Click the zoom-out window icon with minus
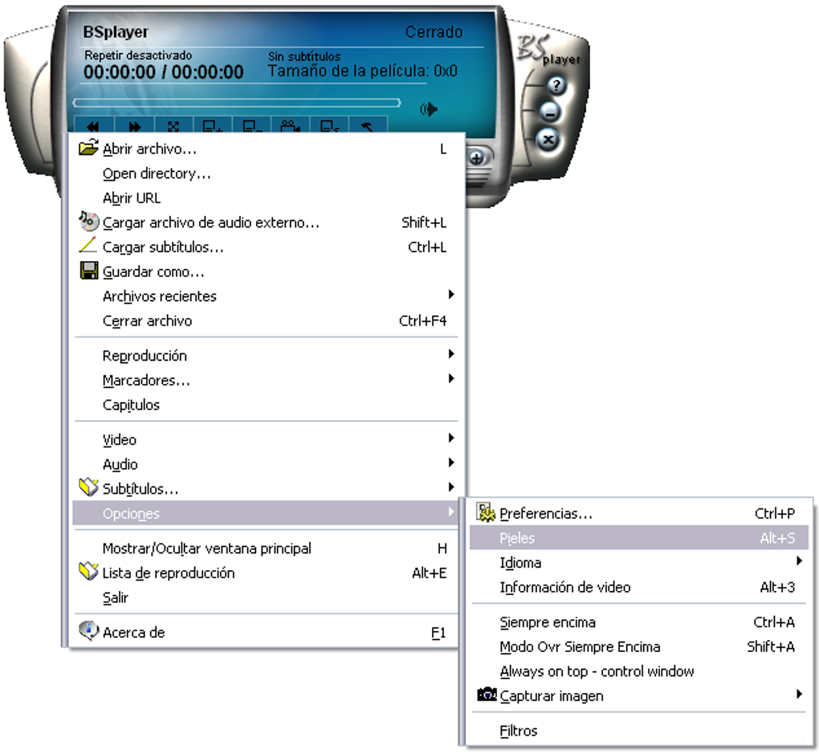 click(251, 125)
